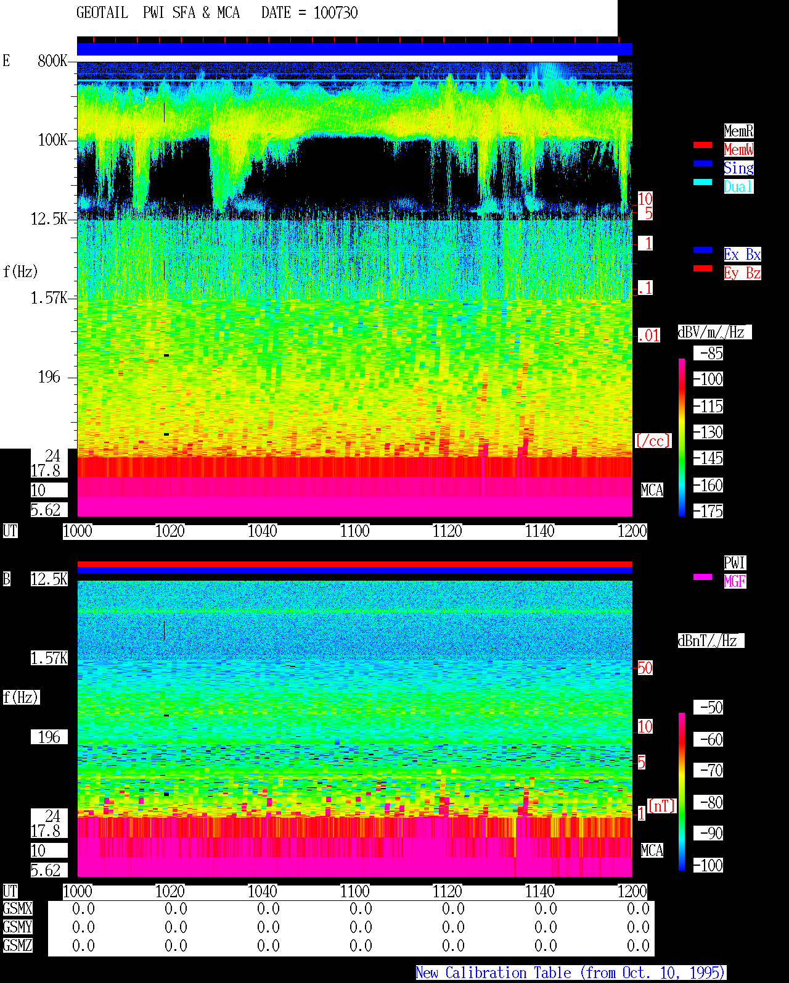Click the dBV/m/√Hz color scale bar
789x983 pixels.
[x=682, y=438]
